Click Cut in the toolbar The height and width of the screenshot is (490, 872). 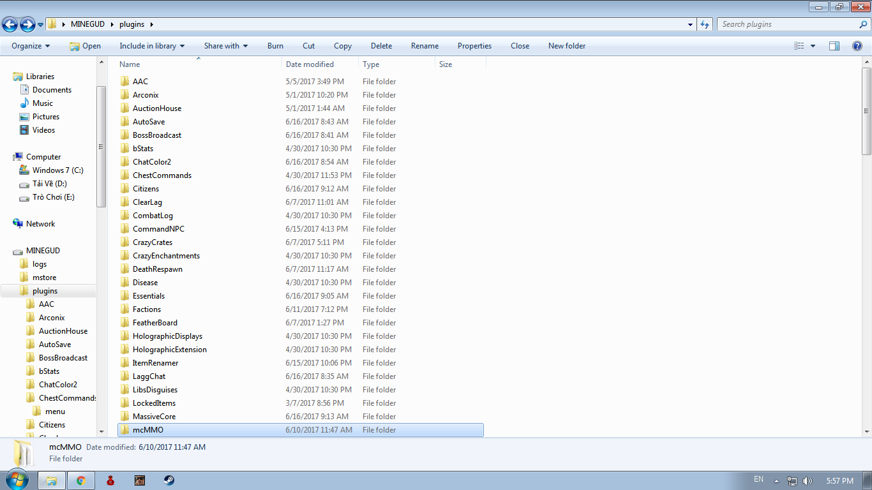[x=309, y=46]
